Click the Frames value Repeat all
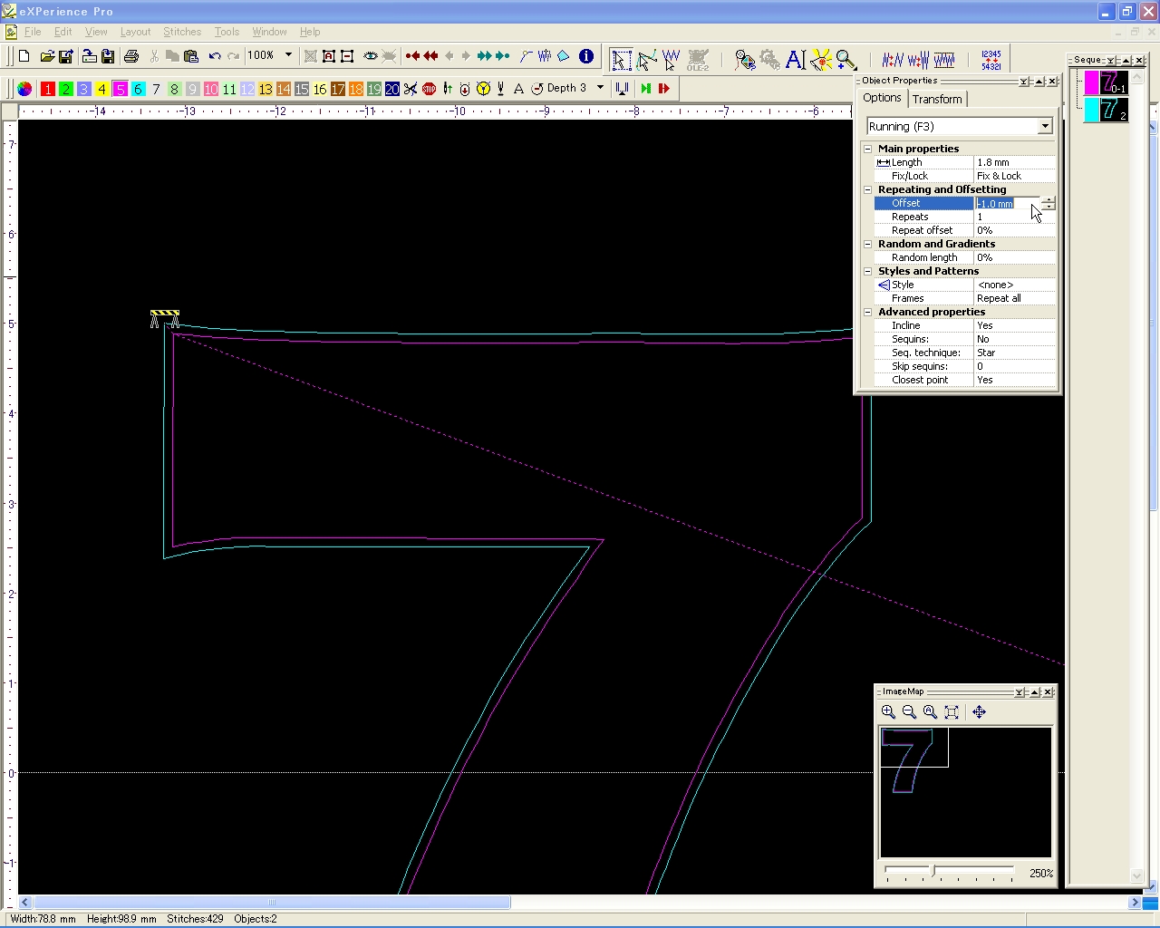 (x=1015, y=298)
